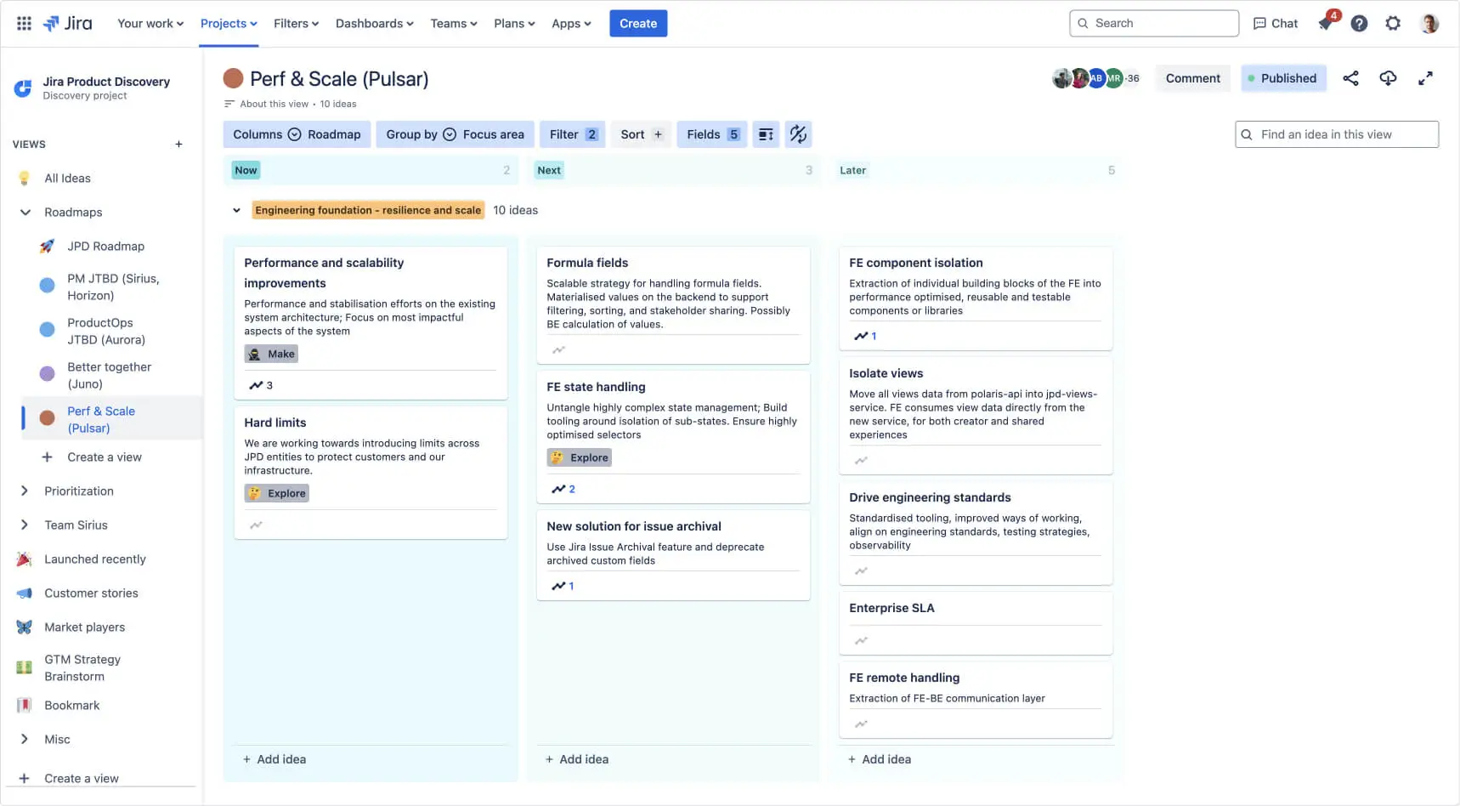The image size is (1460, 806).
Task: Open the Plans dropdown menu
Action: click(514, 23)
